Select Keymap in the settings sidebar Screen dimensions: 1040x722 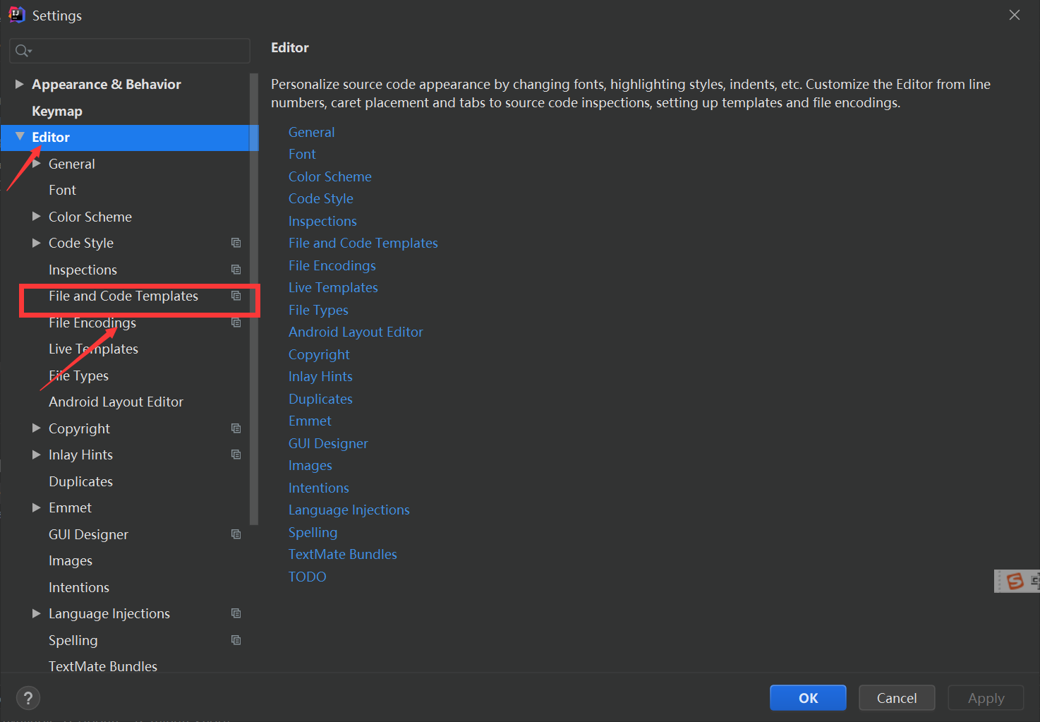[x=57, y=111]
